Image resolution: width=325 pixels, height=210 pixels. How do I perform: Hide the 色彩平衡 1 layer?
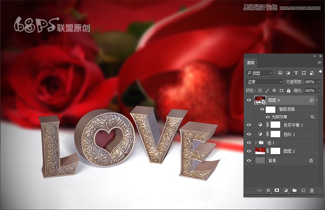249,125
